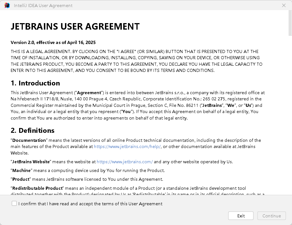Click the bolded "Machine" definition term

[x=22, y=170]
